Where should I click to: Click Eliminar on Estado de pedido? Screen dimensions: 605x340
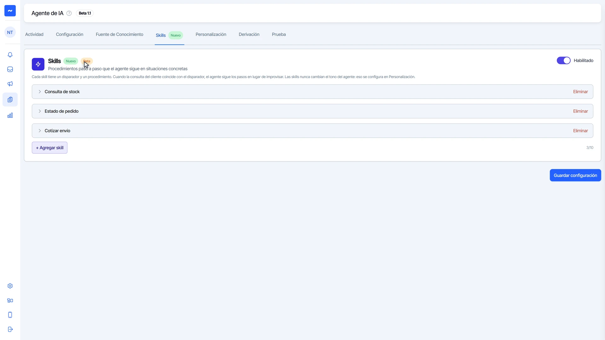click(x=580, y=111)
